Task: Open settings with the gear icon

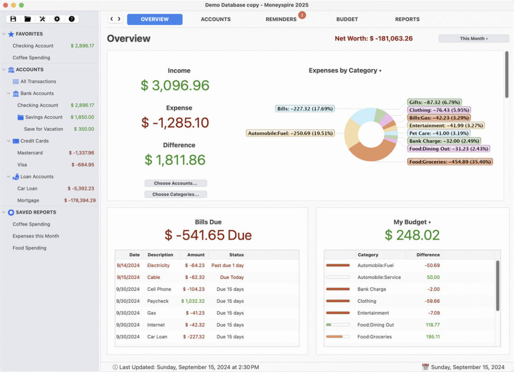Action: [x=57, y=19]
